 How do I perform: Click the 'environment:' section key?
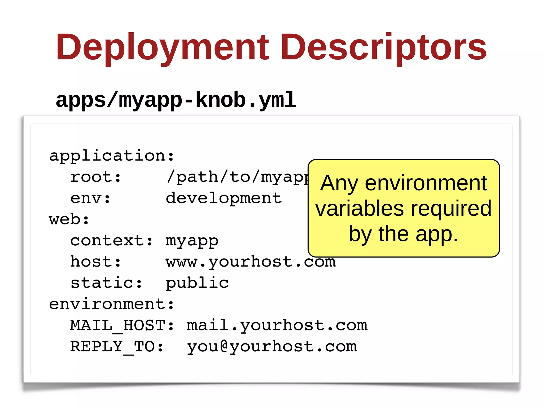(112, 304)
